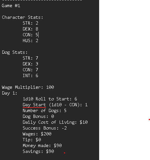
Task: Click the Number of Dogs: 5 line
Action: [44, 110]
